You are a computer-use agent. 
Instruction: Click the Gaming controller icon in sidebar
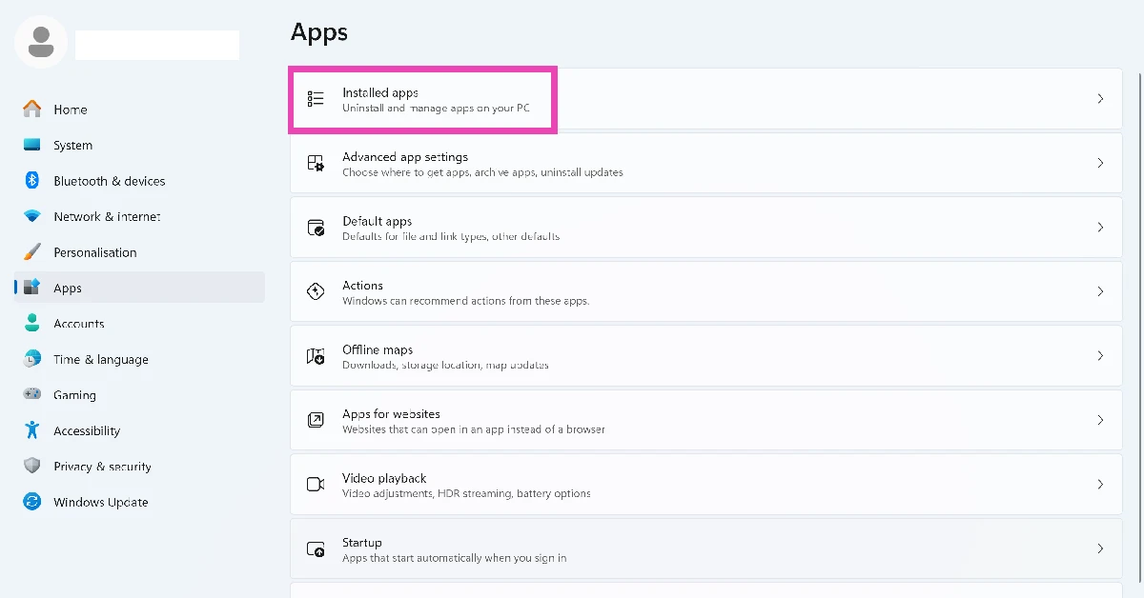pos(31,394)
